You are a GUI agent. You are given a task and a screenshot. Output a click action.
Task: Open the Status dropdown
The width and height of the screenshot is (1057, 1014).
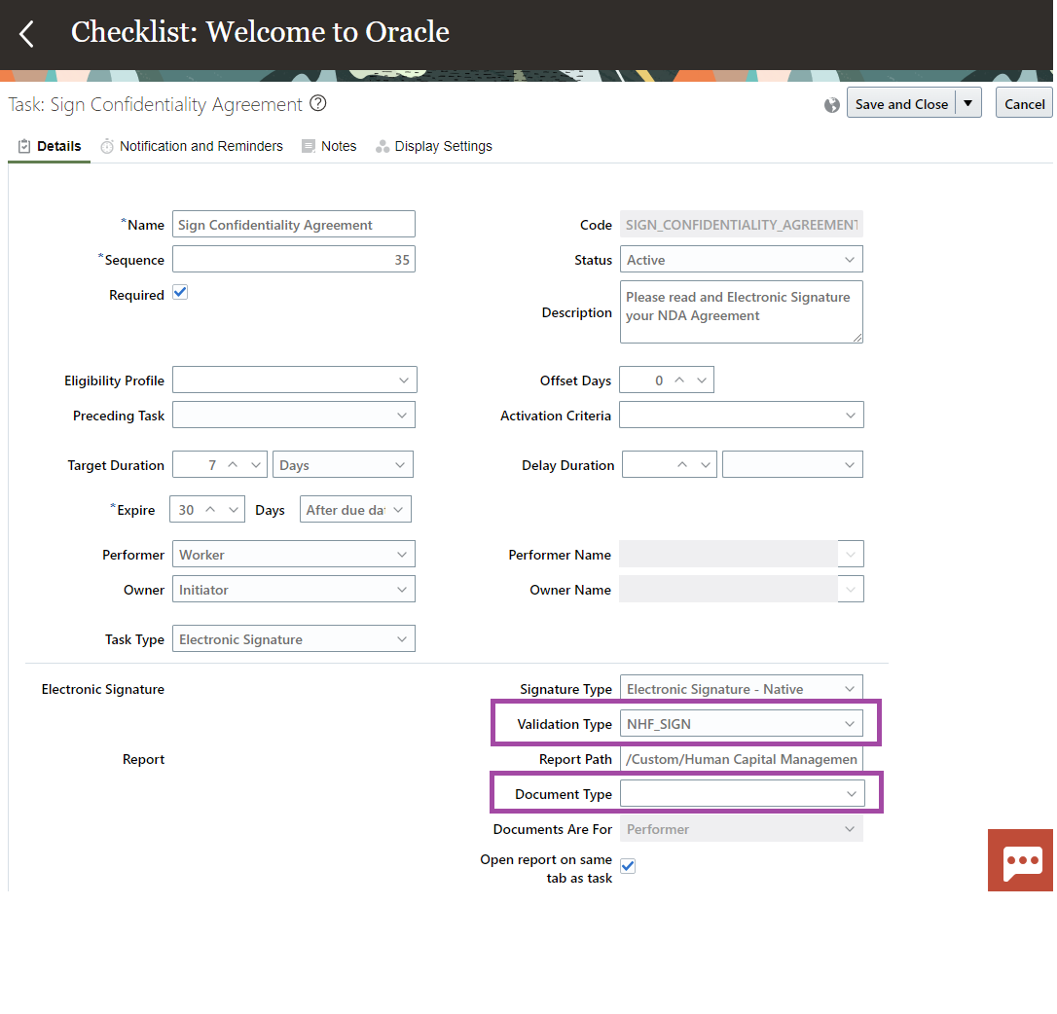click(x=742, y=260)
